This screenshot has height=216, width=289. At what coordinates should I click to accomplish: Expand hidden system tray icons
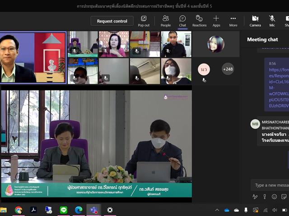pos(217,210)
